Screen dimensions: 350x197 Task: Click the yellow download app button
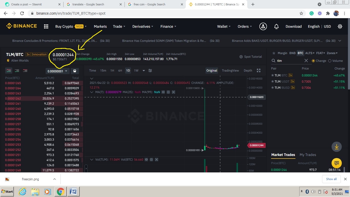(337, 147)
